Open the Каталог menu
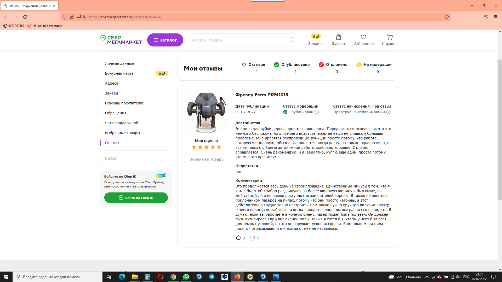The height and width of the screenshot is (282, 502). coord(165,40)
